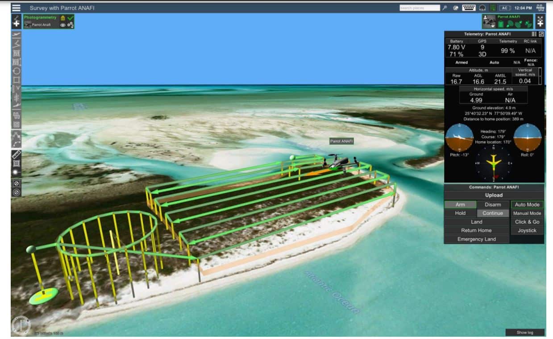Click the 12:04 PM clock
553x339 pixels.
(x=523, y=8)
